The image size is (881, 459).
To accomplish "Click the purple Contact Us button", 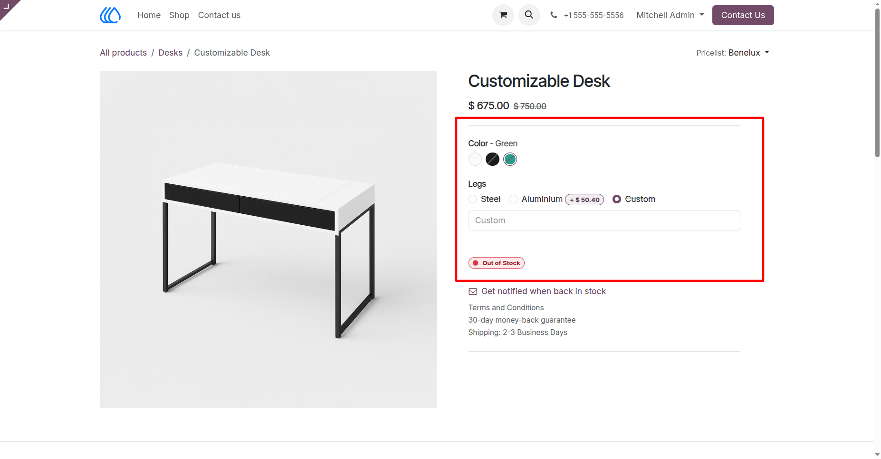I will tap(743, 15).
